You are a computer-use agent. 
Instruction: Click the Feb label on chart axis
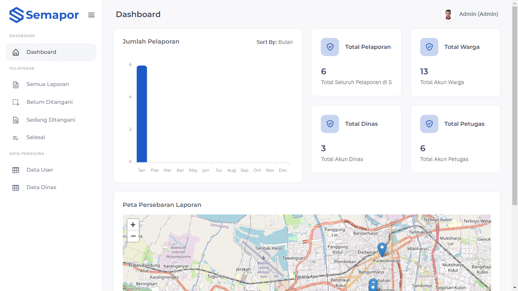point(155,171)
